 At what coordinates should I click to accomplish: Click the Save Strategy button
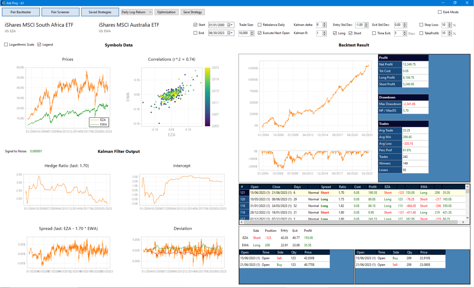[x=192, y=12]
